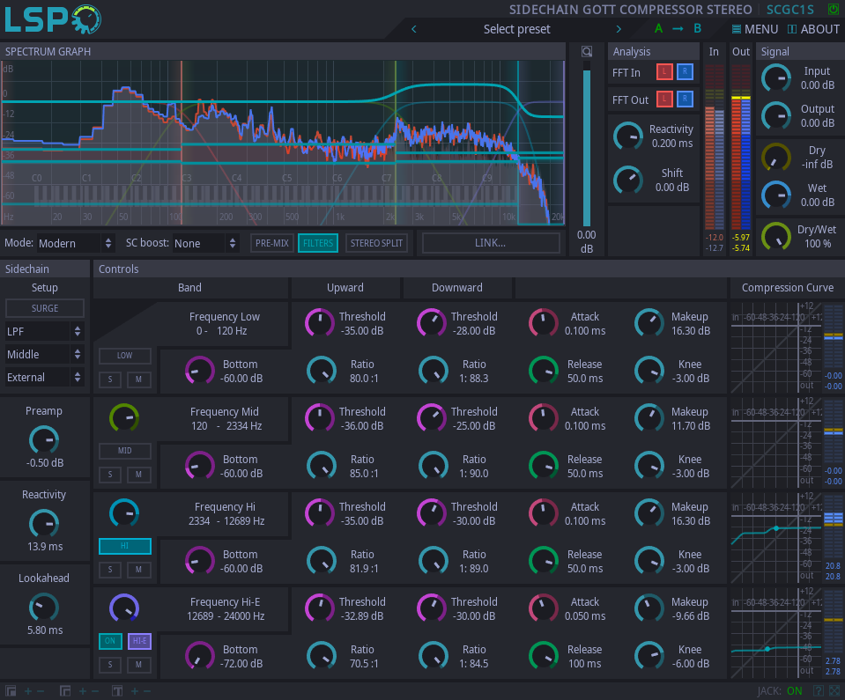The image size is (845, 700).
Task: Click the LSP logo icon
Action: pos(52,19)
